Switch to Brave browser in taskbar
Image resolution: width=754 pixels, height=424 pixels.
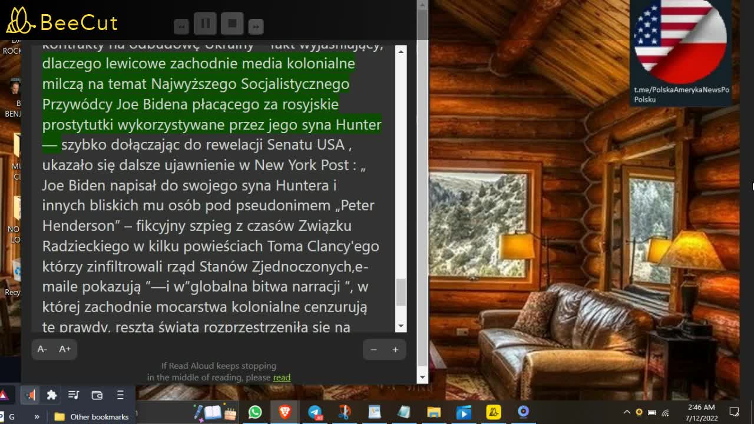coord(285,412)
